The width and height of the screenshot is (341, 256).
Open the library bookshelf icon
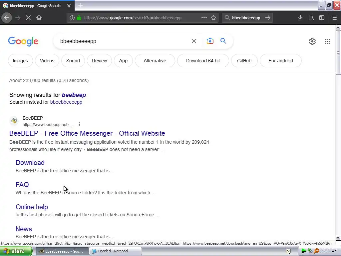click(x=311, y=18)
